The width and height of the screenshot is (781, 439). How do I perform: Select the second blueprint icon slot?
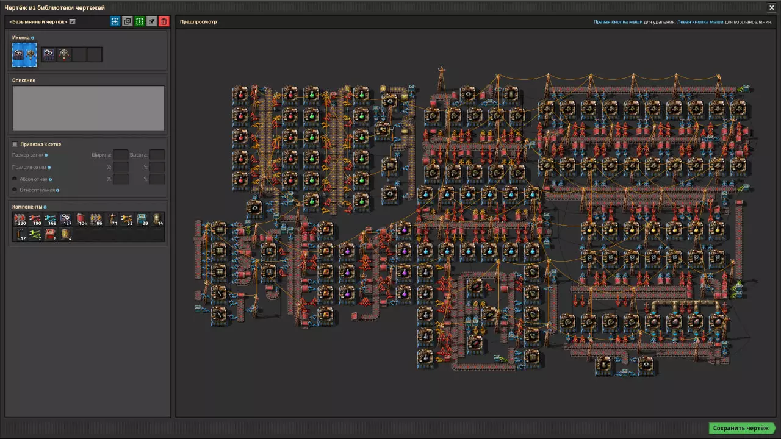click(64, 54)
